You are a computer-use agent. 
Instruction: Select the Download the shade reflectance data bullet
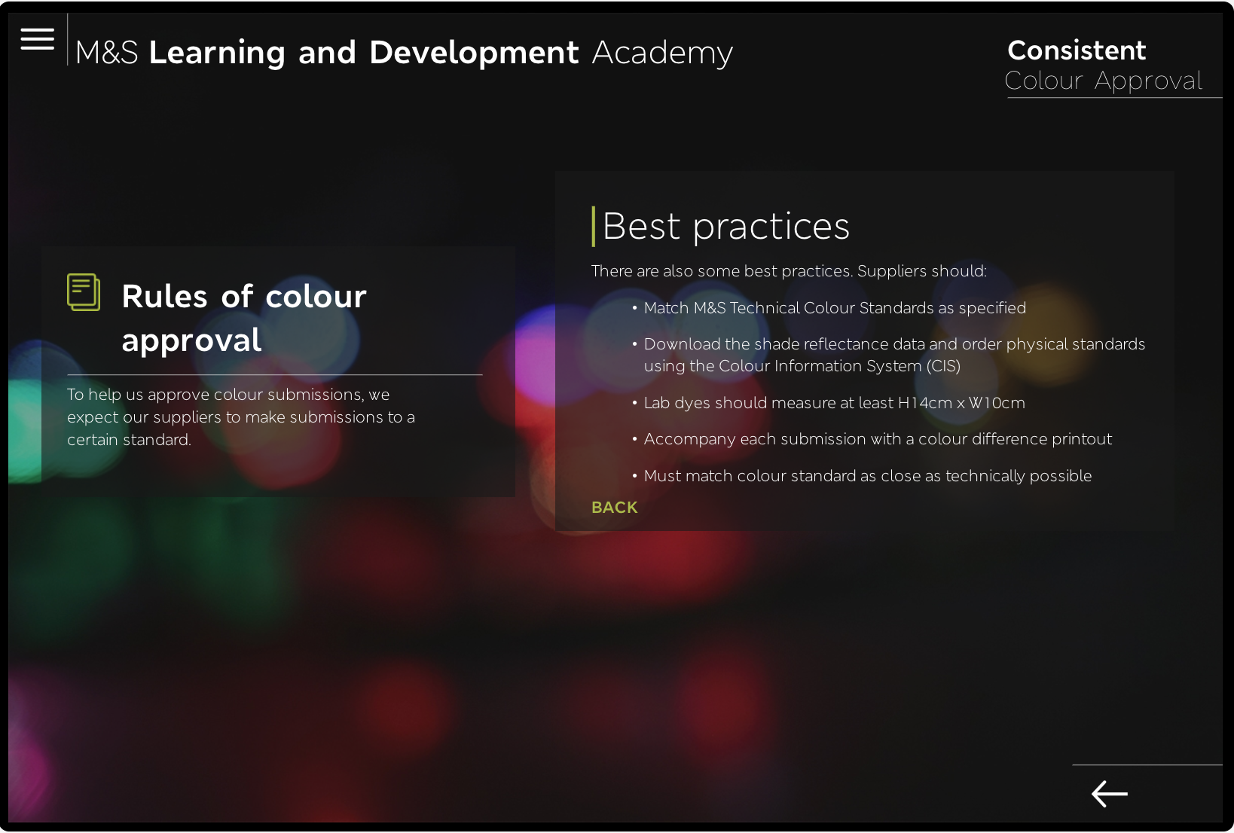(893, 344)
